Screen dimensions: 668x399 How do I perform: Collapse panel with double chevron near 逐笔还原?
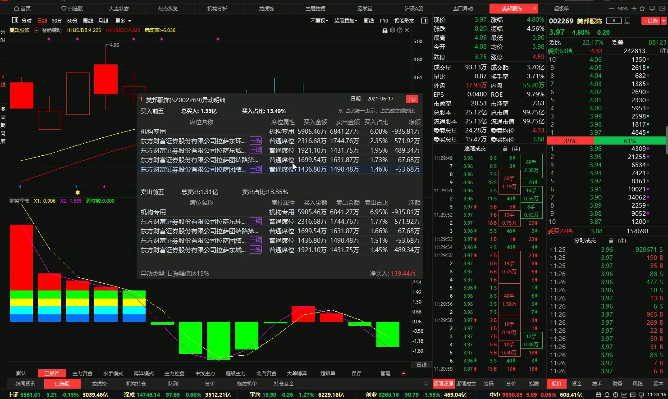(x=426, y=384)
